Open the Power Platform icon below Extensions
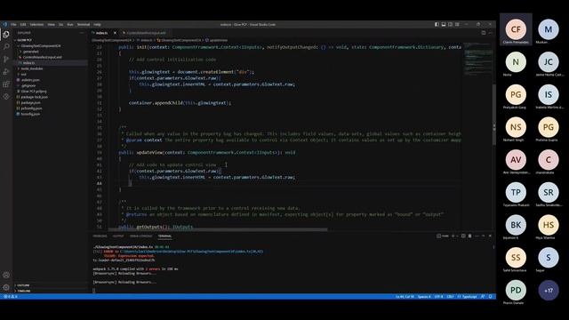This screenshot has height=320, width=569. coord(6,97)
